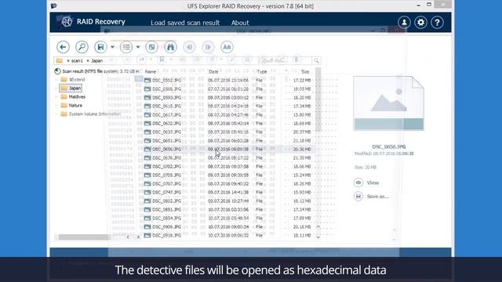Click the Scan result root node
The image size is (502, 282).
pos(97,71)
